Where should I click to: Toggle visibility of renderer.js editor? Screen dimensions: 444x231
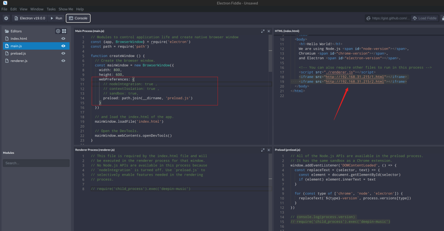(x=63, y=61)
